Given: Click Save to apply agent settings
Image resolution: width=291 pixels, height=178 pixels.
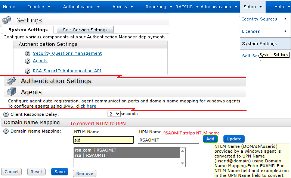Looking at the screenshot, I should [x=59, y=172].
